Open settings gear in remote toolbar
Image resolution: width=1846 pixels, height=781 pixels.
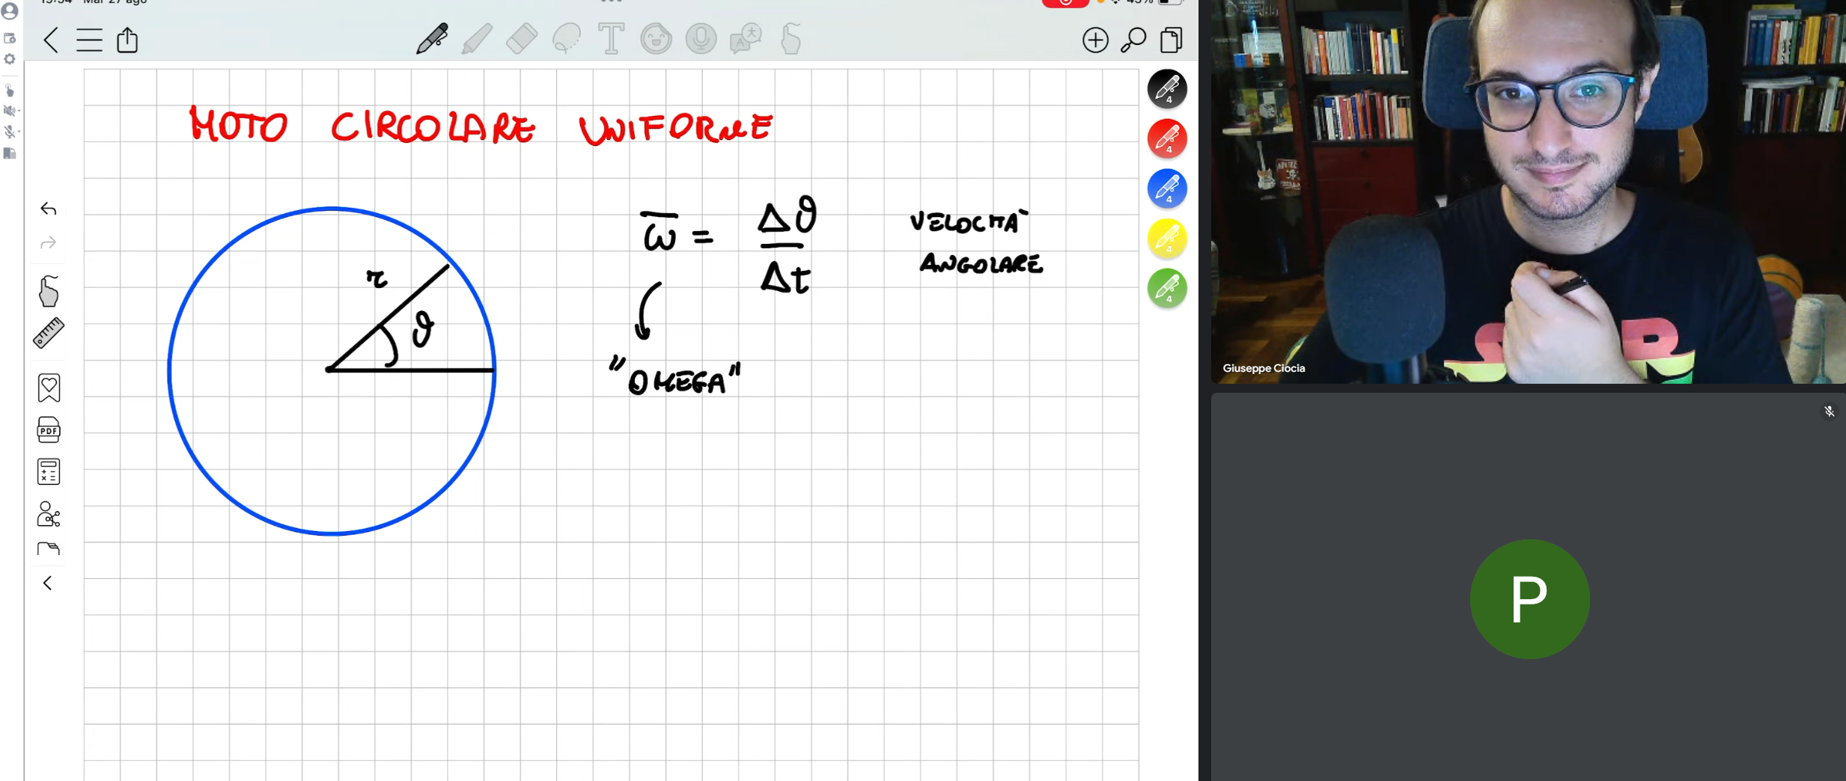[x=10, y=59]
